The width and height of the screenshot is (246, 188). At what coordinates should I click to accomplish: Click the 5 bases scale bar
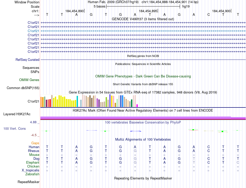[143, 6]
